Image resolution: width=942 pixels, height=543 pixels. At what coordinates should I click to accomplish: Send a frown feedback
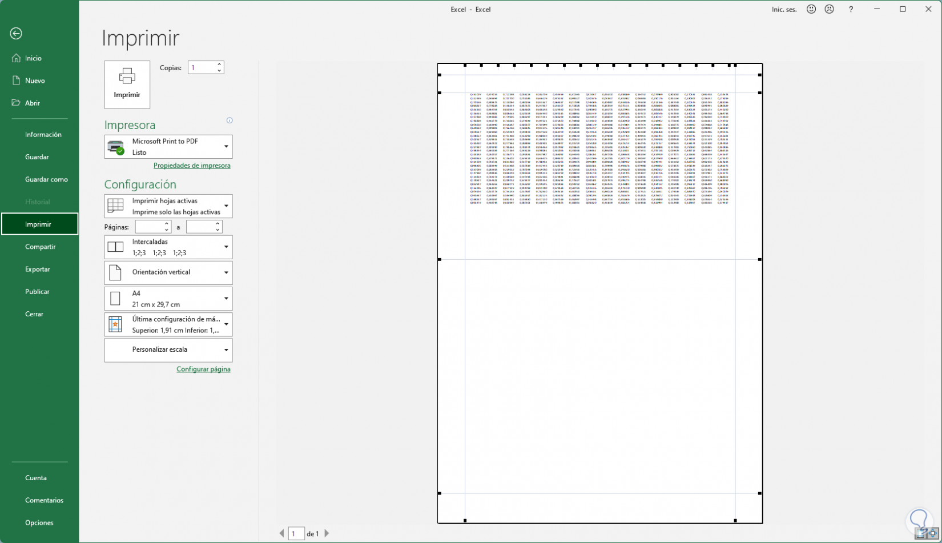point(830,9)
